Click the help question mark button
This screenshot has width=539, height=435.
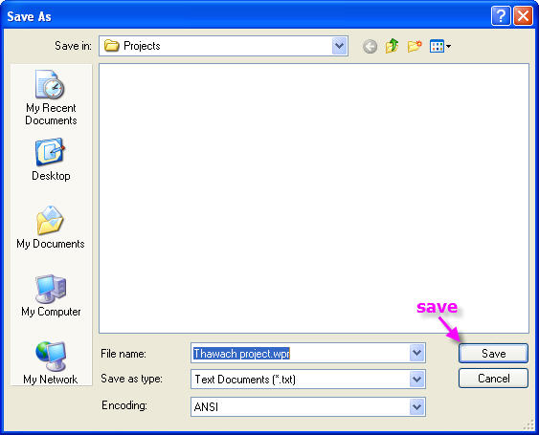point(501,16)
